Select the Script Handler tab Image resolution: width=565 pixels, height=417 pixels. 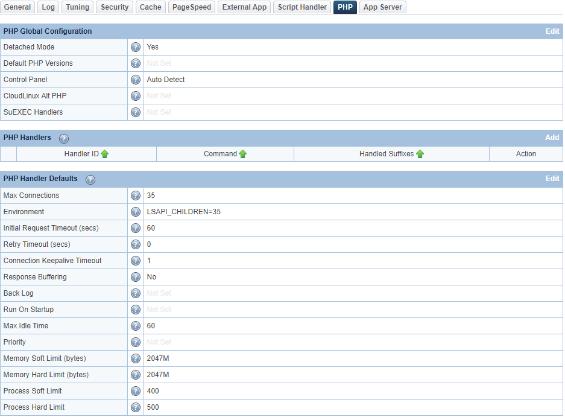point(301,7)
